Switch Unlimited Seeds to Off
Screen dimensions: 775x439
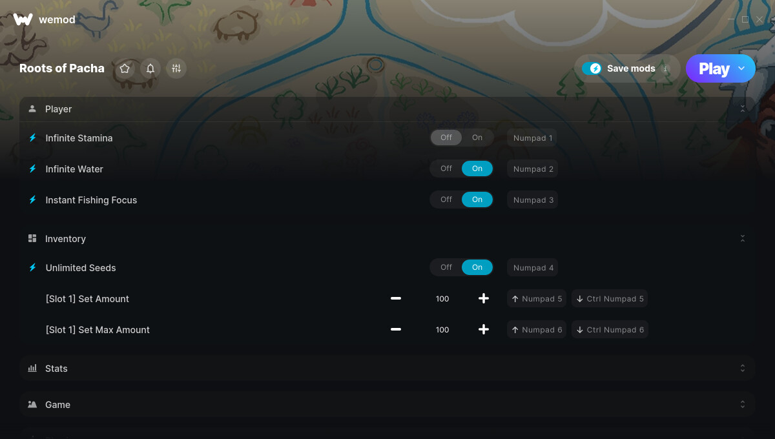click(x=446, y=267)
